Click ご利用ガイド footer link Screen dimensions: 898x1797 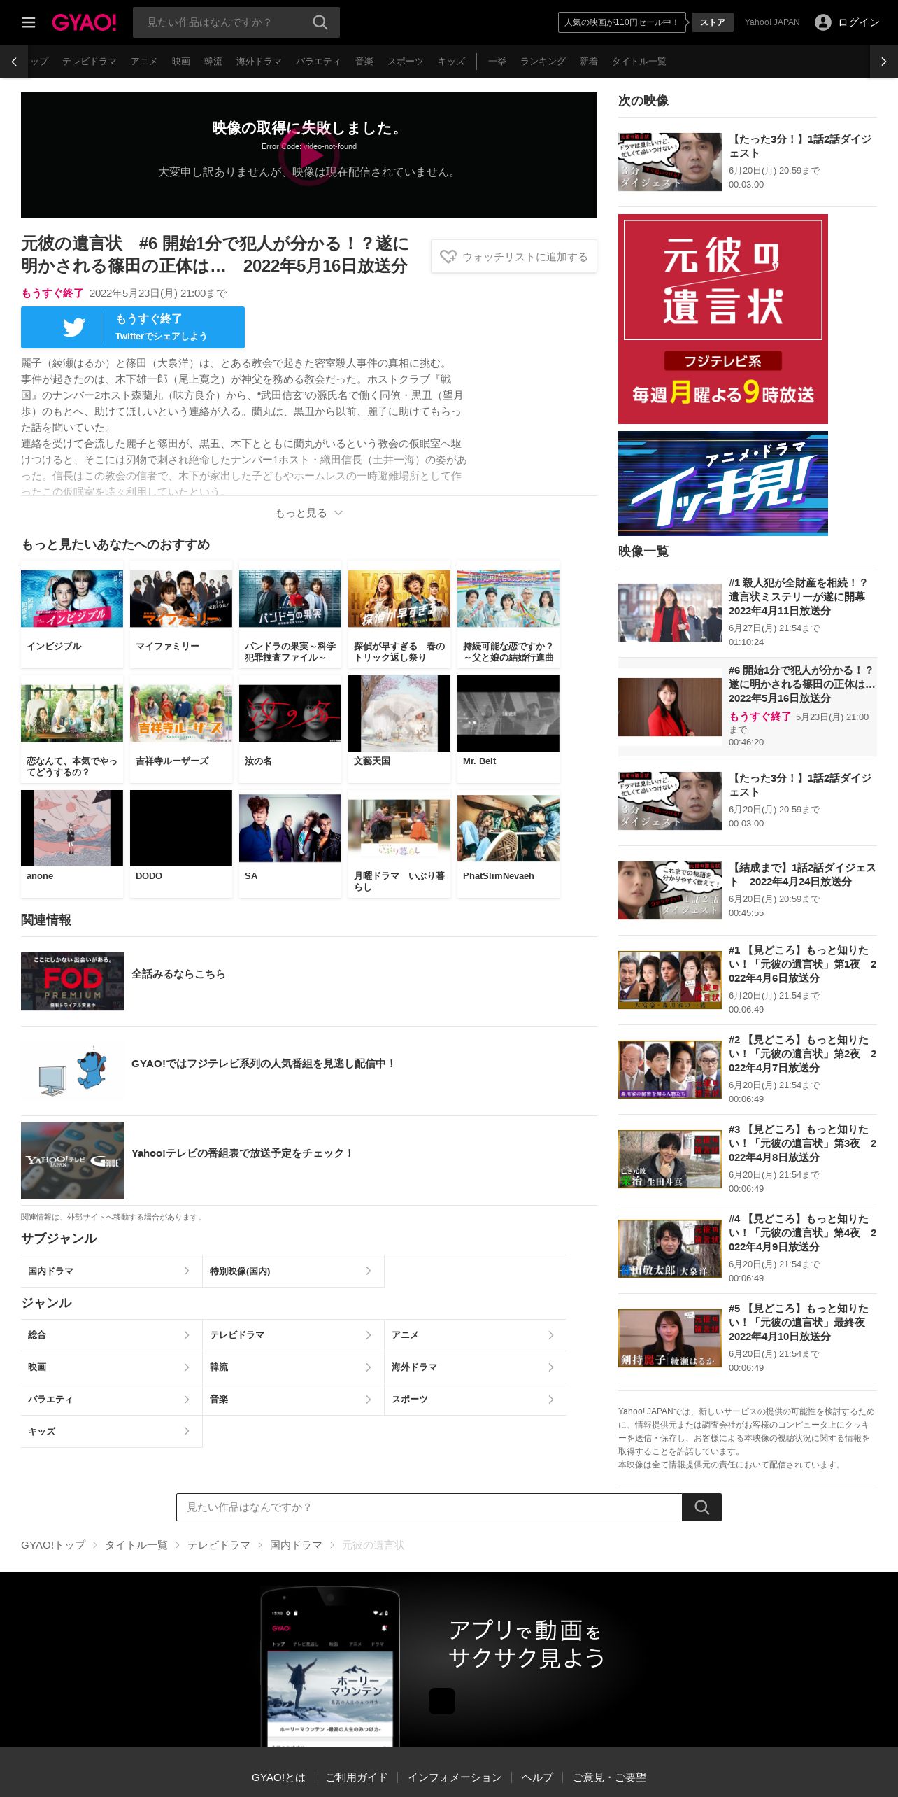tap(356, 1777)
